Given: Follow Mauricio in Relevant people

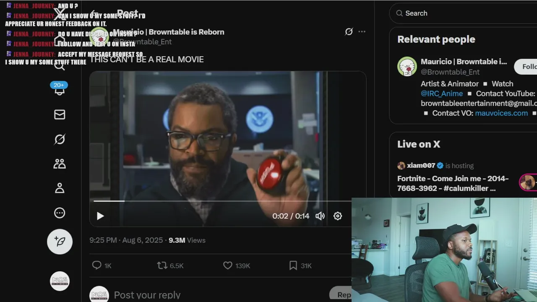Looking at the screenshot, I should (x=526, y=67).
